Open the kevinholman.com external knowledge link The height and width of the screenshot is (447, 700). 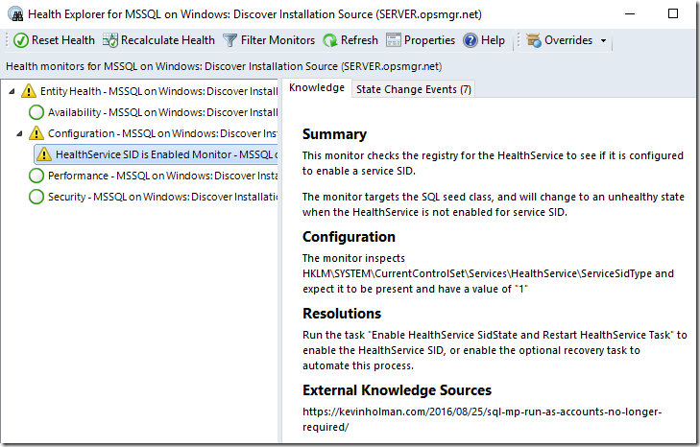pyautogui.click(x=482, y=419)
